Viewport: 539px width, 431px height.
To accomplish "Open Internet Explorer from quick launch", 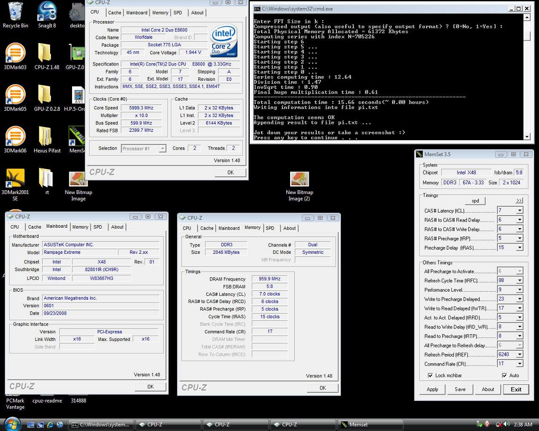I will 50,425.
